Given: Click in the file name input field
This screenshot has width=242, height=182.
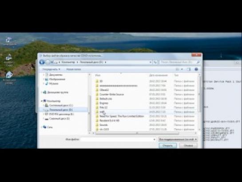Looking at the screenshot, I should (118, 139).
